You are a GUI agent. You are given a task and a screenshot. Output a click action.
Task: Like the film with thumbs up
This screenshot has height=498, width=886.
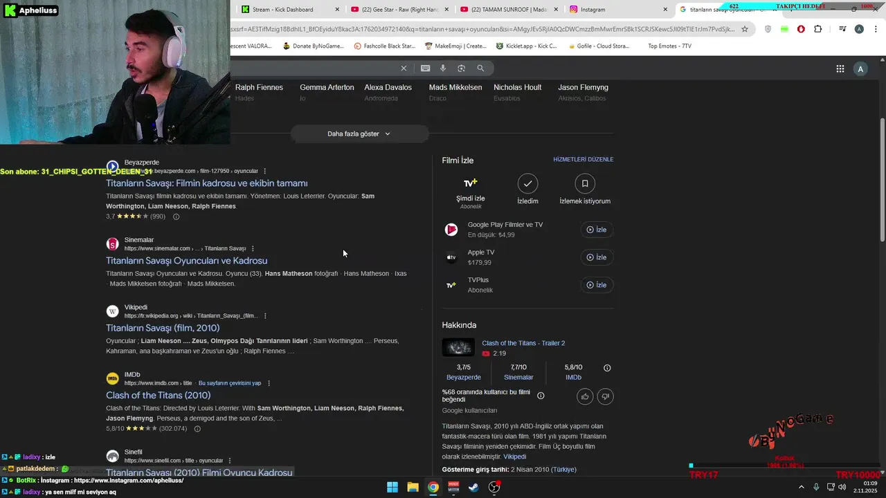585,396
